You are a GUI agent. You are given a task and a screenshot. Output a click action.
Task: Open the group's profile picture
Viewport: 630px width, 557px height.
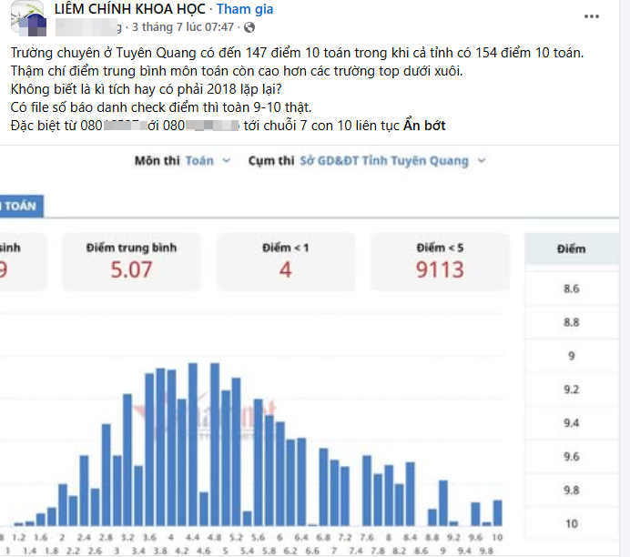coord(27,17)
